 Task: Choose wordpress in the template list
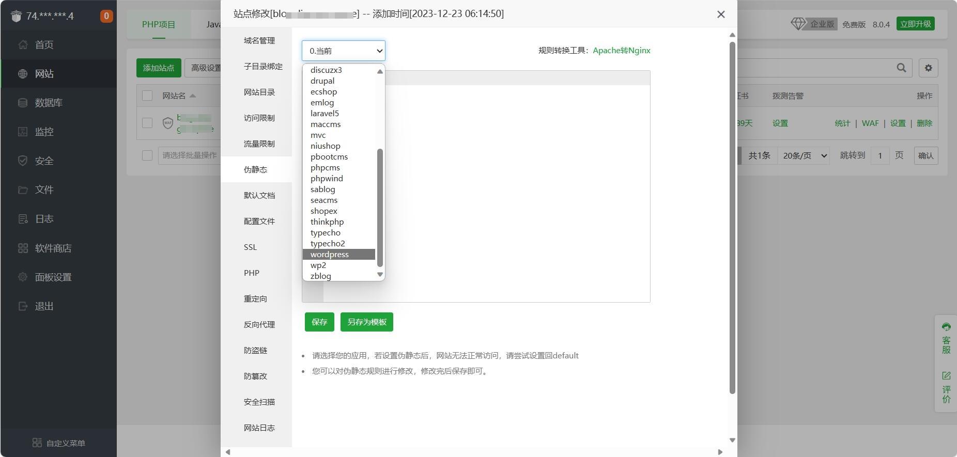click(x=339, y=254)
